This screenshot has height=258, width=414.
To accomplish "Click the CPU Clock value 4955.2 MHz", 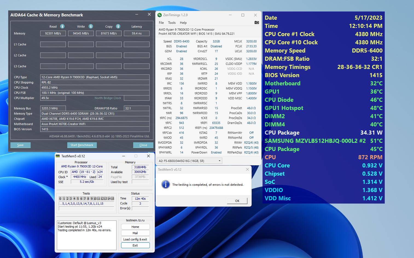I will coord(95,88).
